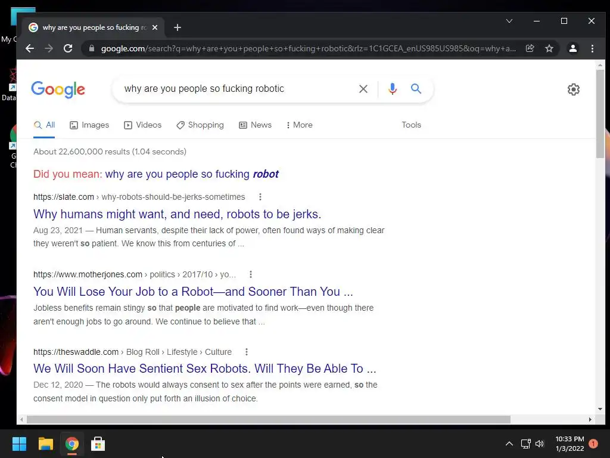
Task: Click the scroll right arrow
Action: point(590,419)
